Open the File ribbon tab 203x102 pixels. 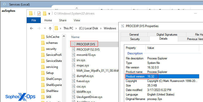pyautogui.click(x=34, y=20)
